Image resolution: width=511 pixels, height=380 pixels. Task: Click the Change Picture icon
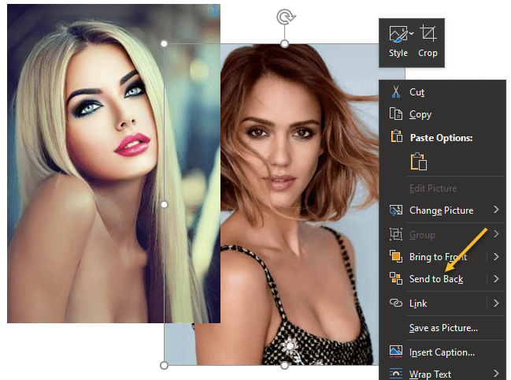tap(396, 210)
